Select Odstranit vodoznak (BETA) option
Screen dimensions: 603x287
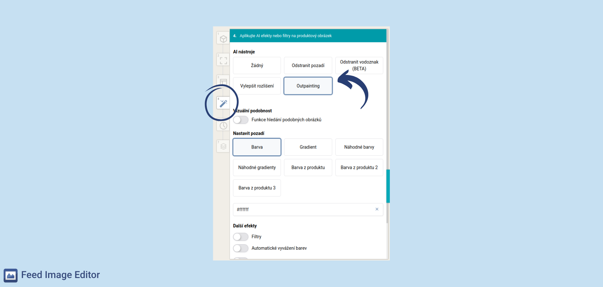359,66
